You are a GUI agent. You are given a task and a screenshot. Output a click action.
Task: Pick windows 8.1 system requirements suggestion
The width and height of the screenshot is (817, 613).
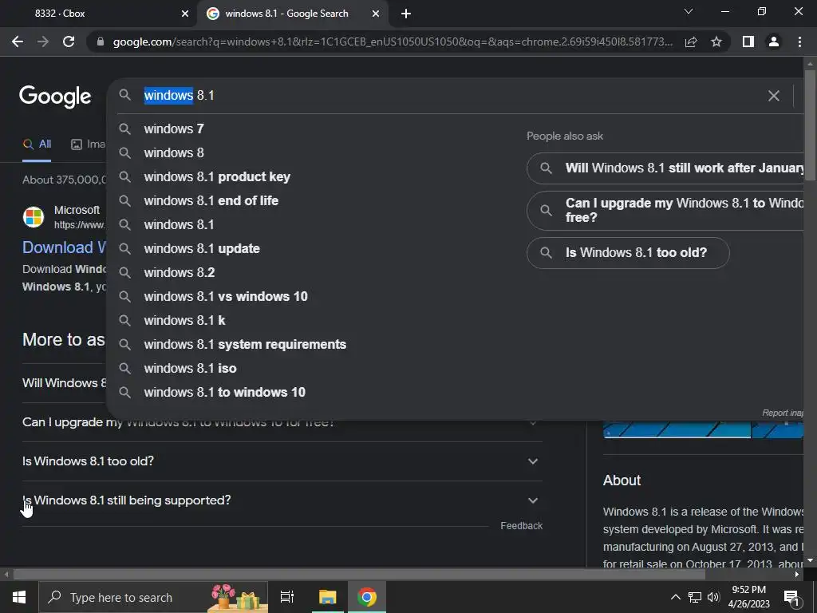[x=245, y=345]
